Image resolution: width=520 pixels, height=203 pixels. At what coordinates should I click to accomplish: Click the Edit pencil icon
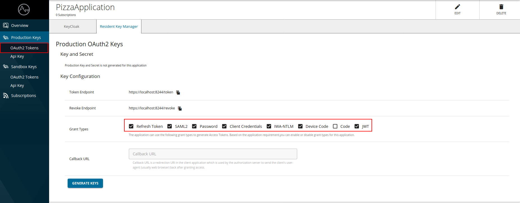(x=457, y=7)
